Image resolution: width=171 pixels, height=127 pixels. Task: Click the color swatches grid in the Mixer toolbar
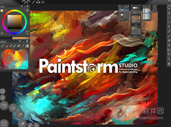[x=27, y=46]
